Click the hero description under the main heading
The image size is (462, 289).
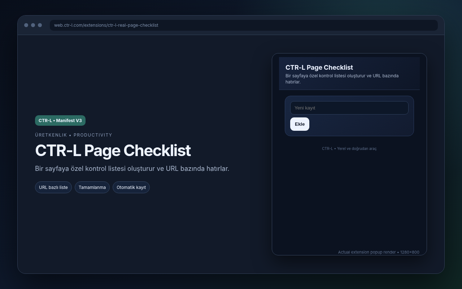pyautogui.click(x=132, y=169)
